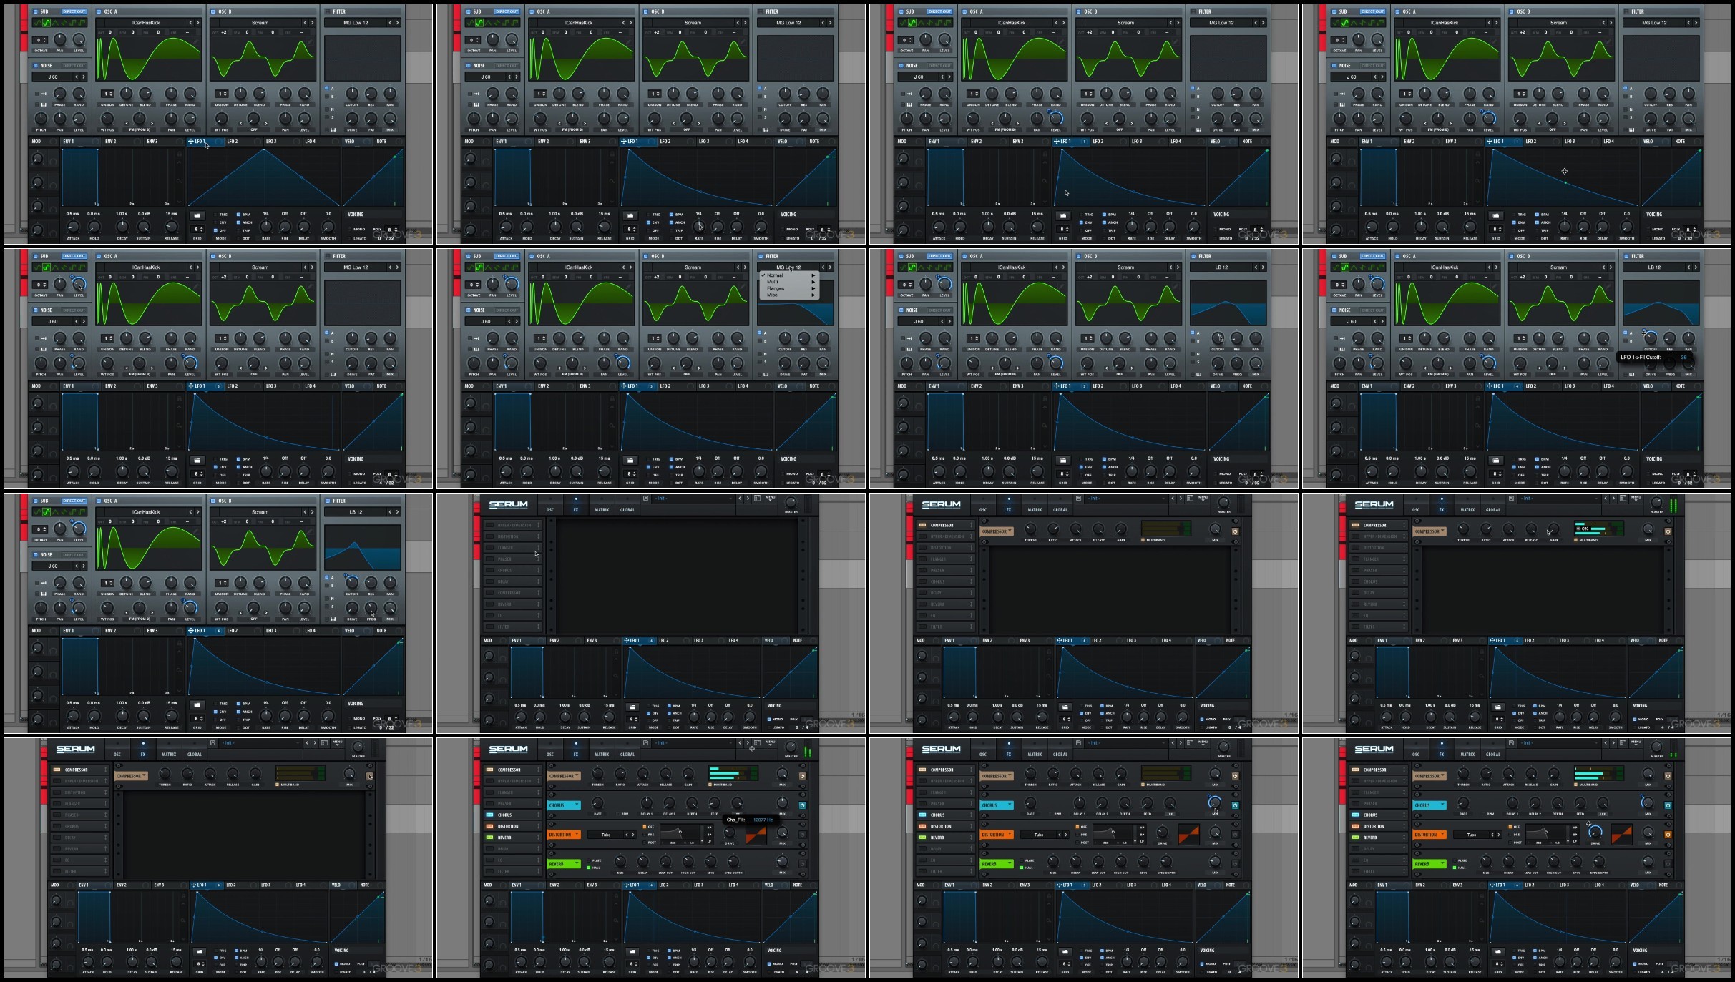Screen dimensions: 1735x982
Task: In the empty FX rack frame, click save-preset icon
Action: (x=645, y=498)
